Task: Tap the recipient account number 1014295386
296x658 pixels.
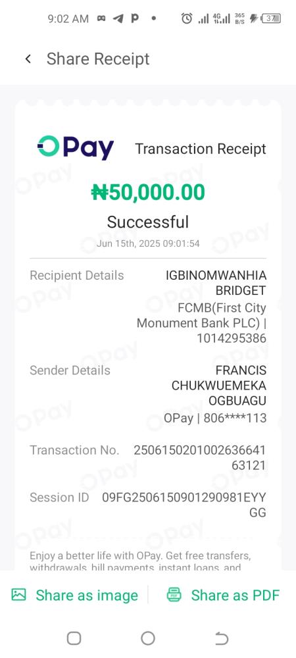Action: point(232,338)
